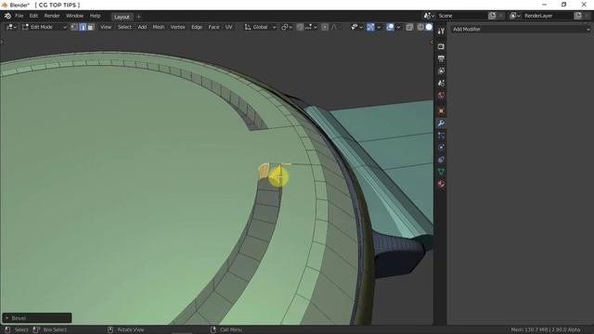
Task: Open the Physics properties tab
Action: pyautogui.click(x=441, y=148)
